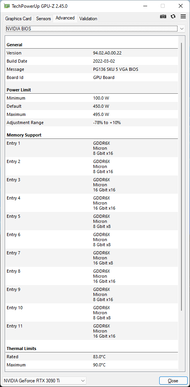The height and width of the screenshot is (387, 190).
Task: Switch to the Sensors tab
Action: 44,19
